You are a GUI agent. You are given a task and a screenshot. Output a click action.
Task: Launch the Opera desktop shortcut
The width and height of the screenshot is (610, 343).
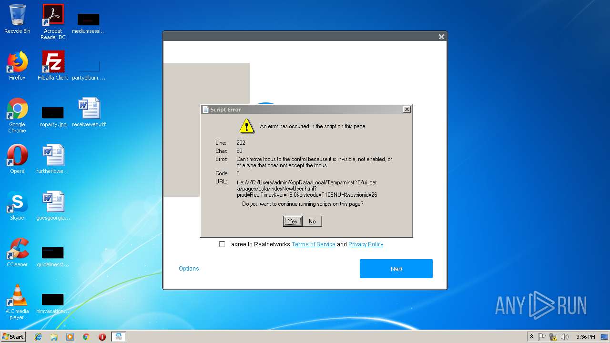pyautogui.click(x=17, y=159)
